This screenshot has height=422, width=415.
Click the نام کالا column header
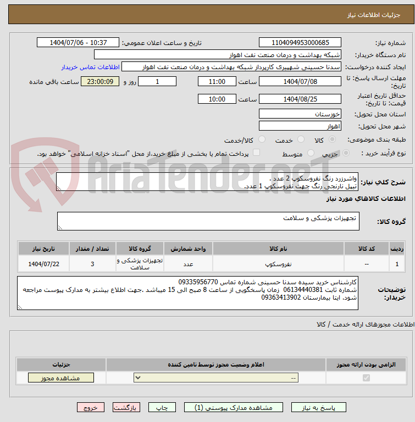(278, 249)
